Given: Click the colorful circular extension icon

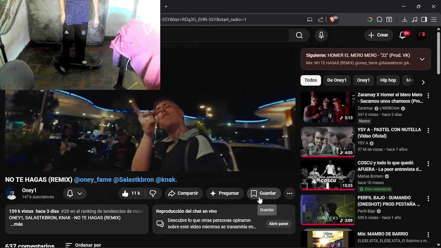Looking at the screenshot, I should click(370, 20).
